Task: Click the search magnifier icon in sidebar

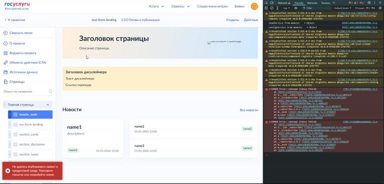Action: pos(50,91)
